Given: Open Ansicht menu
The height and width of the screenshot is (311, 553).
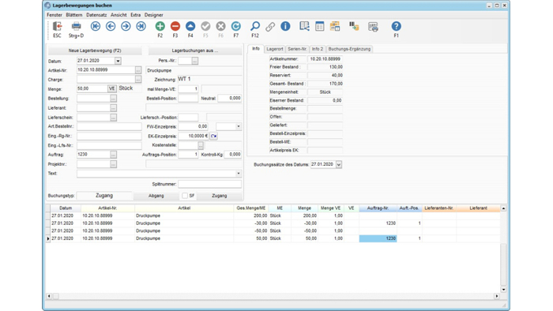Looking at the screenshot, I should coord(118,15).
